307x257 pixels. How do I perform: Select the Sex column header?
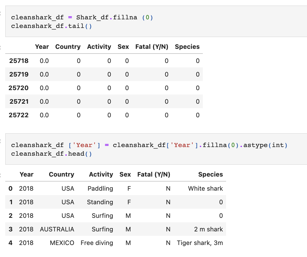pyautogui.click(x=125, y=174)
